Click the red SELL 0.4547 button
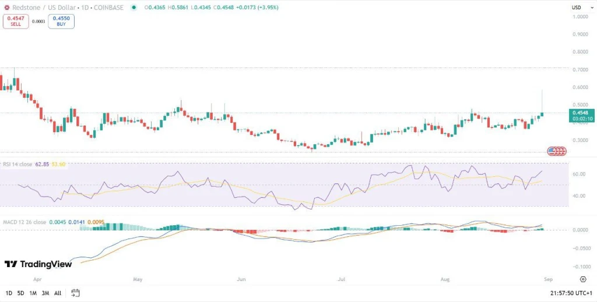Image resolution: width=597 pixels, height=302 pixels. pos(16,22)
